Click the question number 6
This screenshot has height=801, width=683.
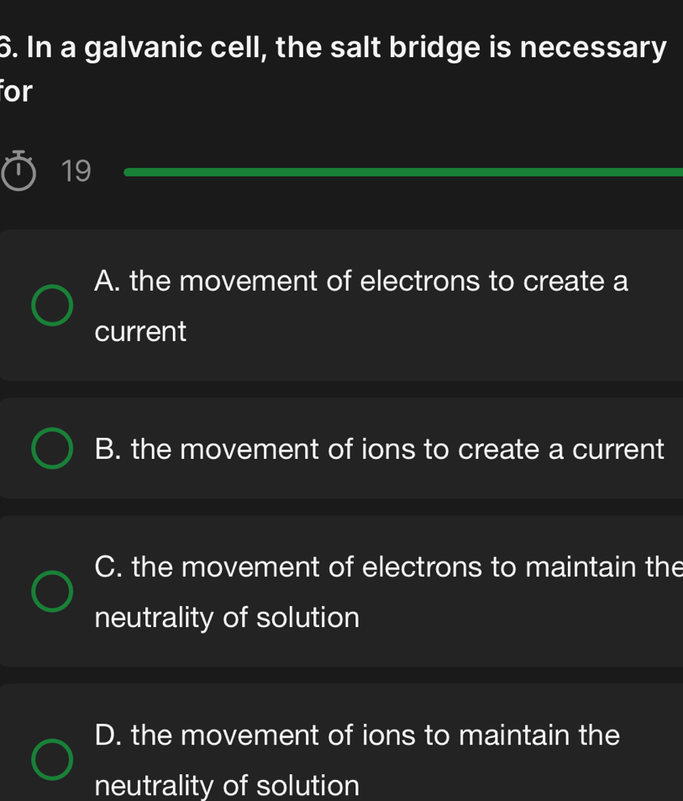pyautogui.click(x=8, y=48)
